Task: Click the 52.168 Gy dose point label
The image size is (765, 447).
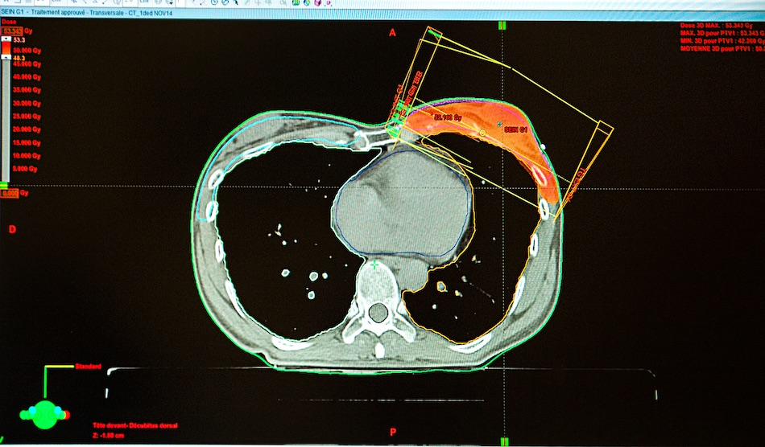Action: coord(447,117)
